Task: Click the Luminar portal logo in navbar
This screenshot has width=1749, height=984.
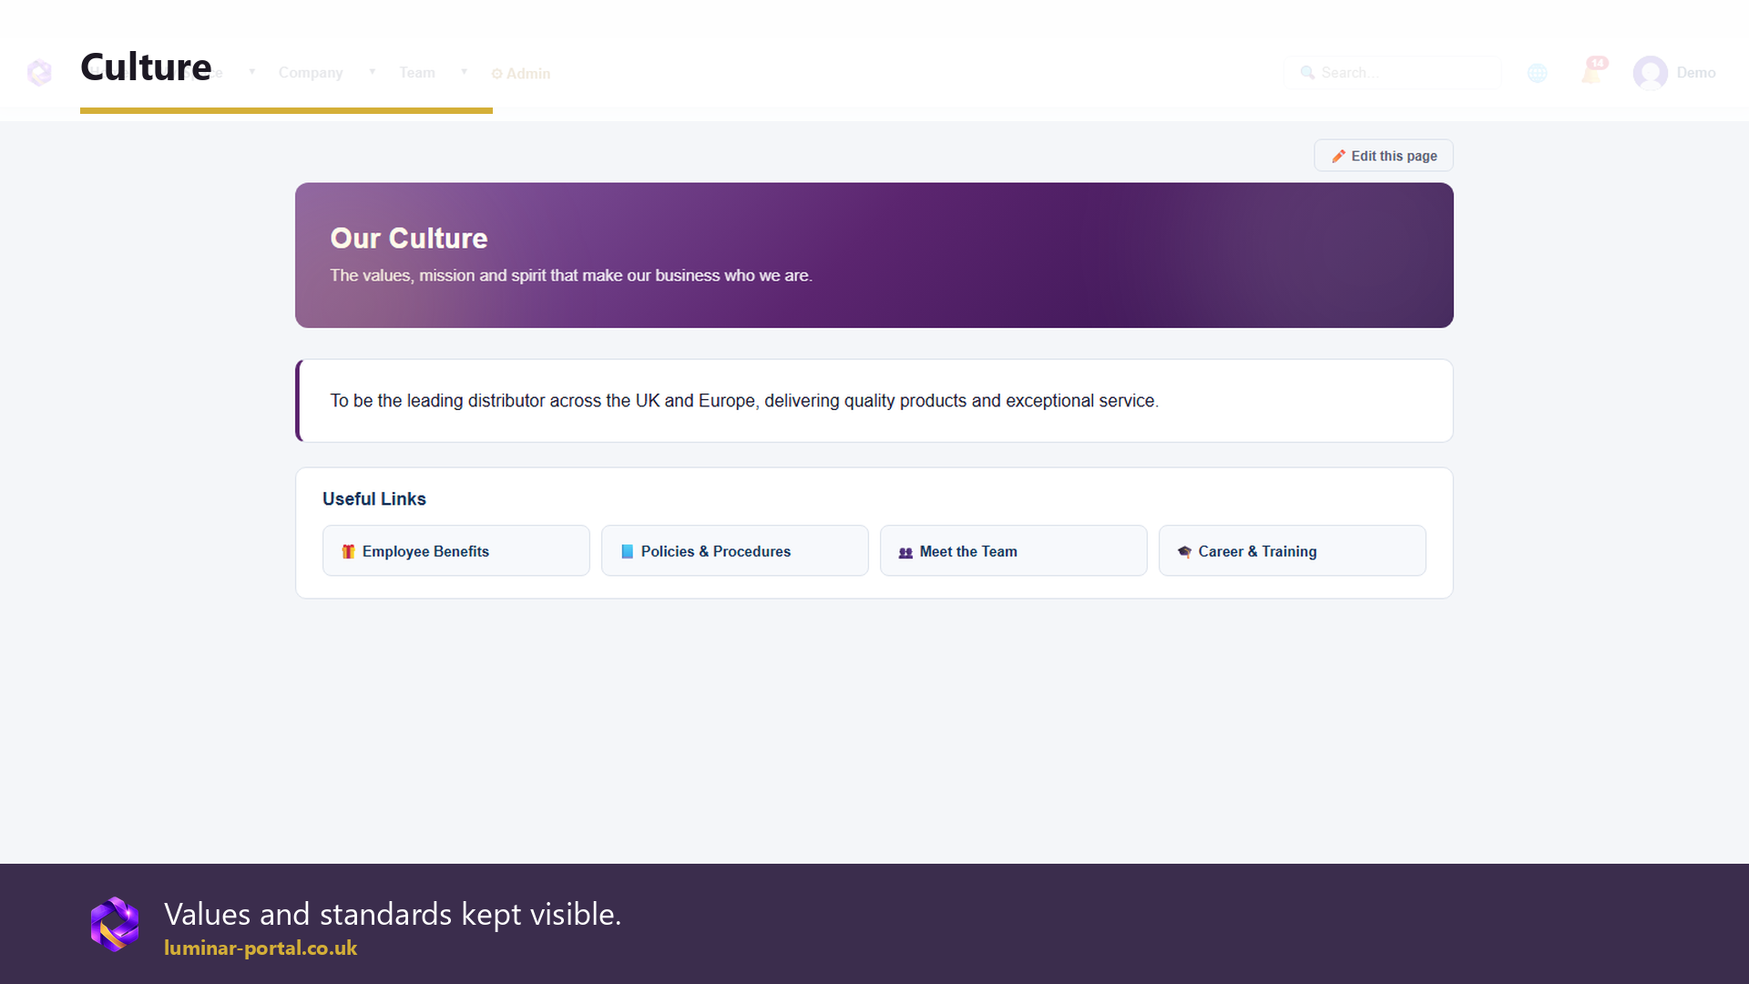Action: [39, 72]
